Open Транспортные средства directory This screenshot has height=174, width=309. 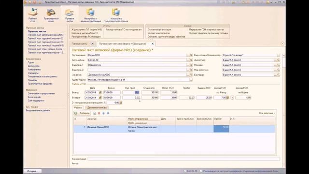pyautogui.click(x=40, y=84)
